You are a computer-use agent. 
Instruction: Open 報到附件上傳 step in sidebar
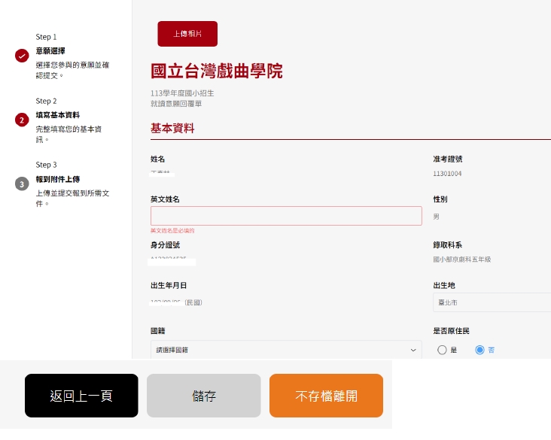click(58, 179)
